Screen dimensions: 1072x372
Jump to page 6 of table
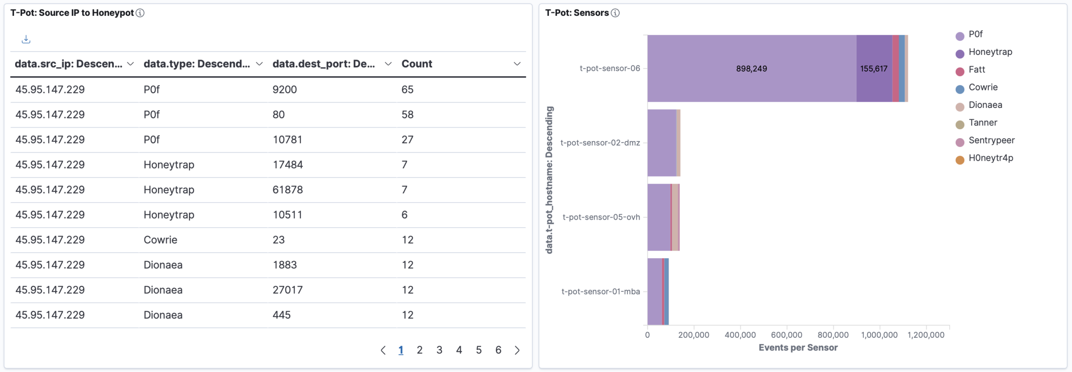498,350
